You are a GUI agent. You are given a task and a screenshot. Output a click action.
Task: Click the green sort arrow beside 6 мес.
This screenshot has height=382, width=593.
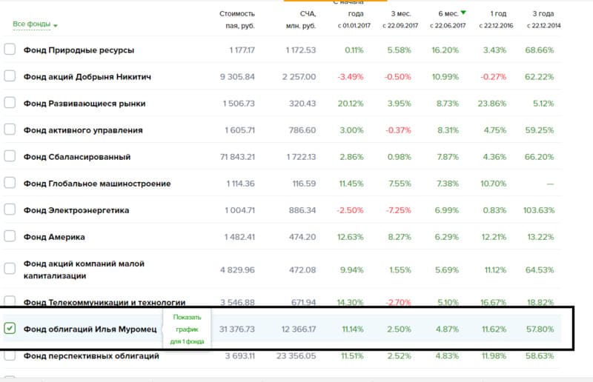click(x=463, y=13)
